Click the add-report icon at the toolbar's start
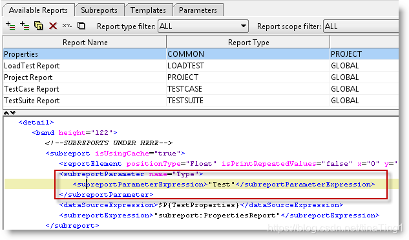The image size is (409, 240). click(x=10, y=26)
